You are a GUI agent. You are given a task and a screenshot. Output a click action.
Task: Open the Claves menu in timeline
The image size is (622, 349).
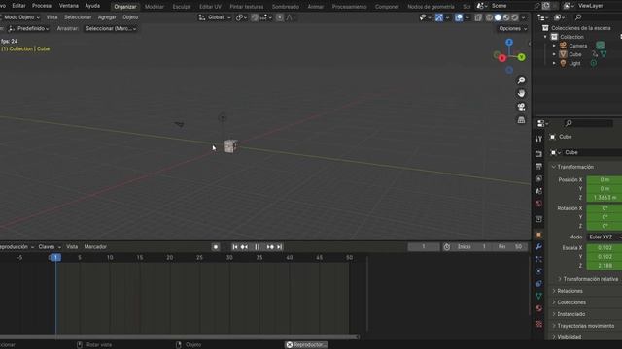(50, 247)
